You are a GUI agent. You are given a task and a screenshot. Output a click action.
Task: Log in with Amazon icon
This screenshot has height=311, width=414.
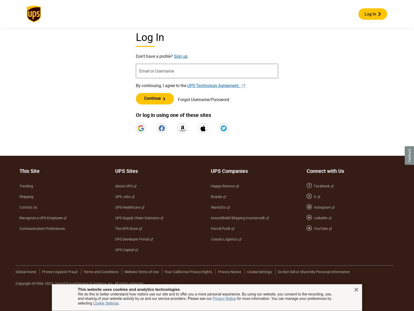(182, 128)
